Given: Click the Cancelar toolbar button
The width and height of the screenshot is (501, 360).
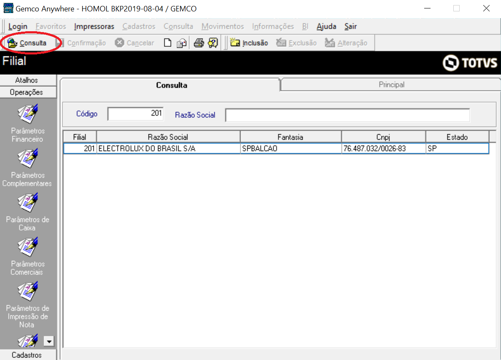Looking at the screenshot, I should (135, 43).
